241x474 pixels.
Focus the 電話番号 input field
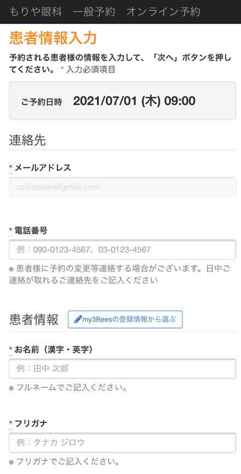(x=122, y=250)
